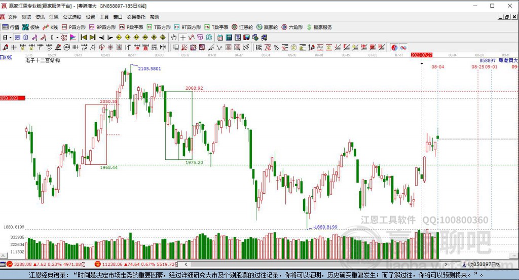
Task: Click the red 2059.3823 price tag
Action: 13,98
